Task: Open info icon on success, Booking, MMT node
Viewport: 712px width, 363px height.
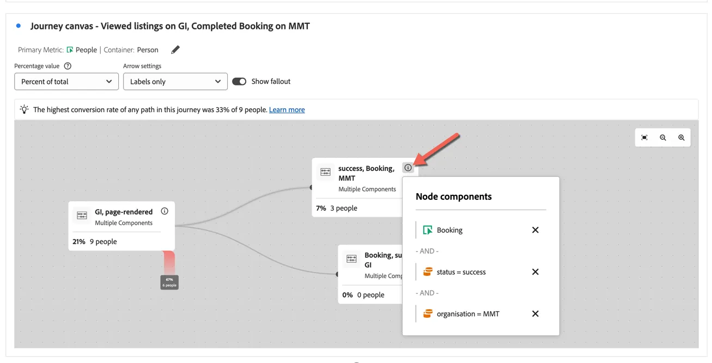Action: (x=408, y=168)
